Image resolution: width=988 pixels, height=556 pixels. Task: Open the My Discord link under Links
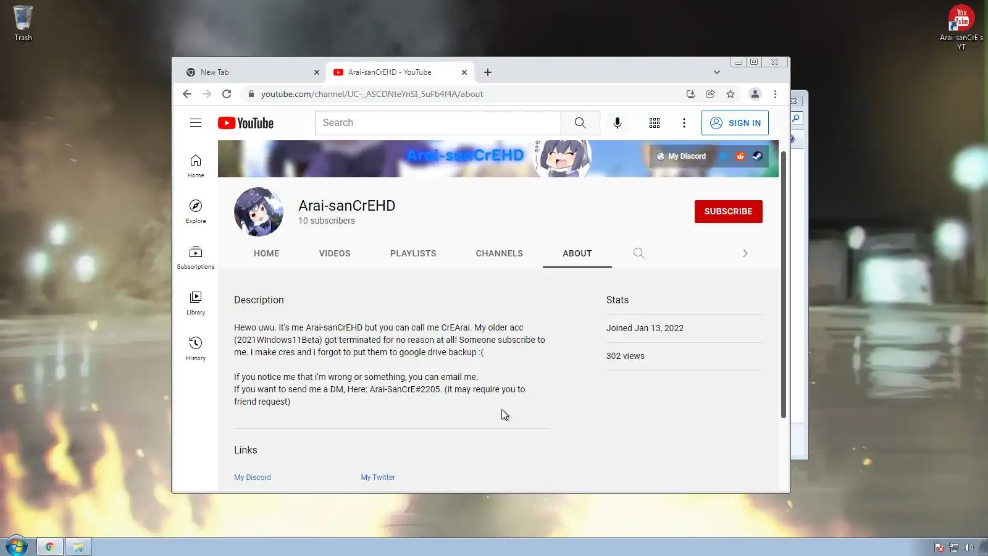[253, 478]
